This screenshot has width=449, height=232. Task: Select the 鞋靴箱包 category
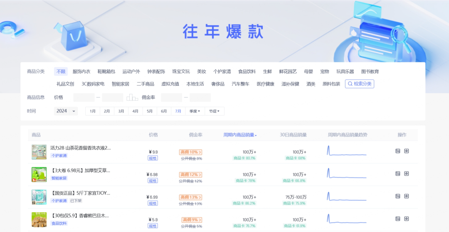(x=106, y=71)
